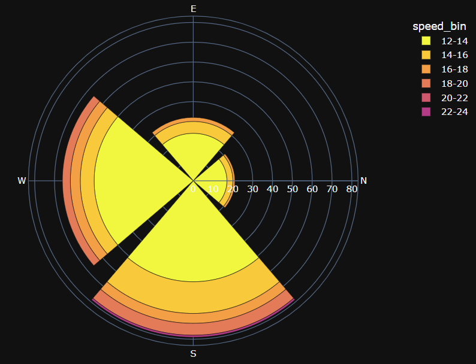Click the 18-20 legend color swatch
Screen dimensions: 476x364
pyautogui.click(x=426, y=83)
